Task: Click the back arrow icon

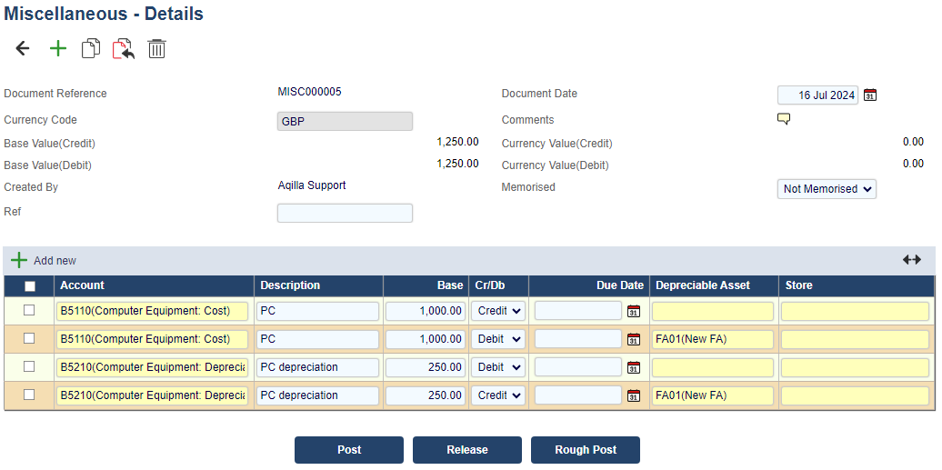Action: (23, 49)
